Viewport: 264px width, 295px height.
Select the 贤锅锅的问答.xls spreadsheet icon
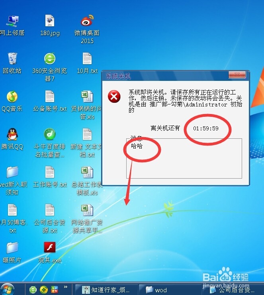tap(87, 96)
